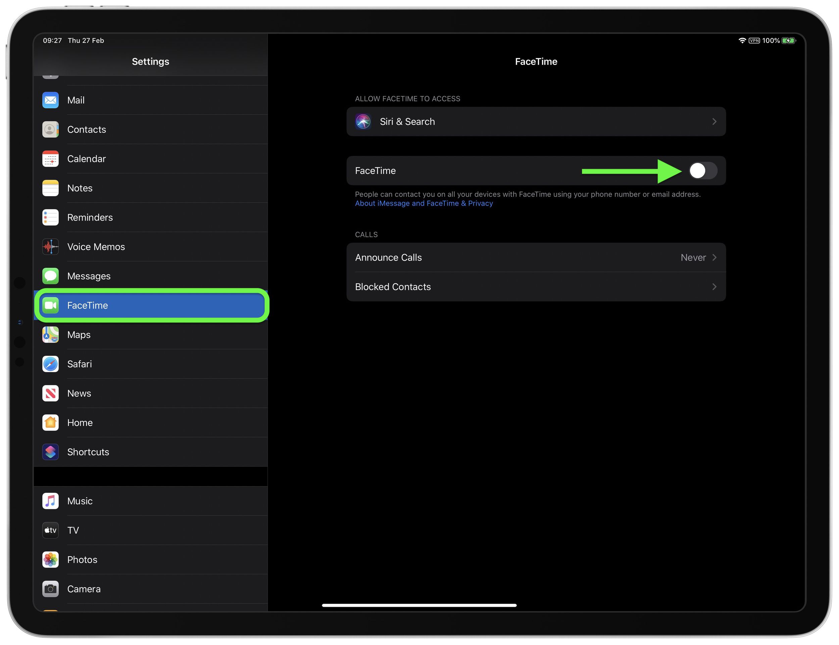Select the Calendar icon

[50, 159]
